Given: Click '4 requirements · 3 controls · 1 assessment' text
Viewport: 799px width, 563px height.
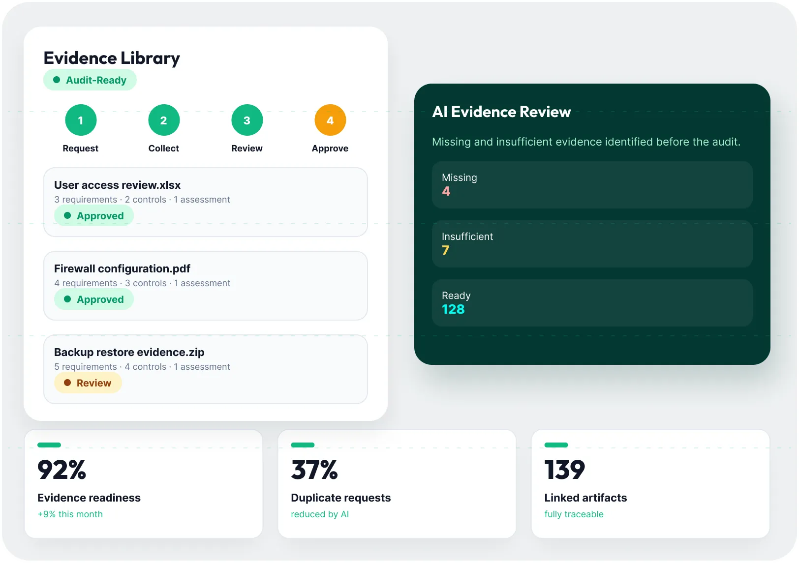Looking at the screenshot, I should click(x=142, y=283).
